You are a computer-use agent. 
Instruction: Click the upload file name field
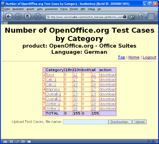[x=86, y=122]
